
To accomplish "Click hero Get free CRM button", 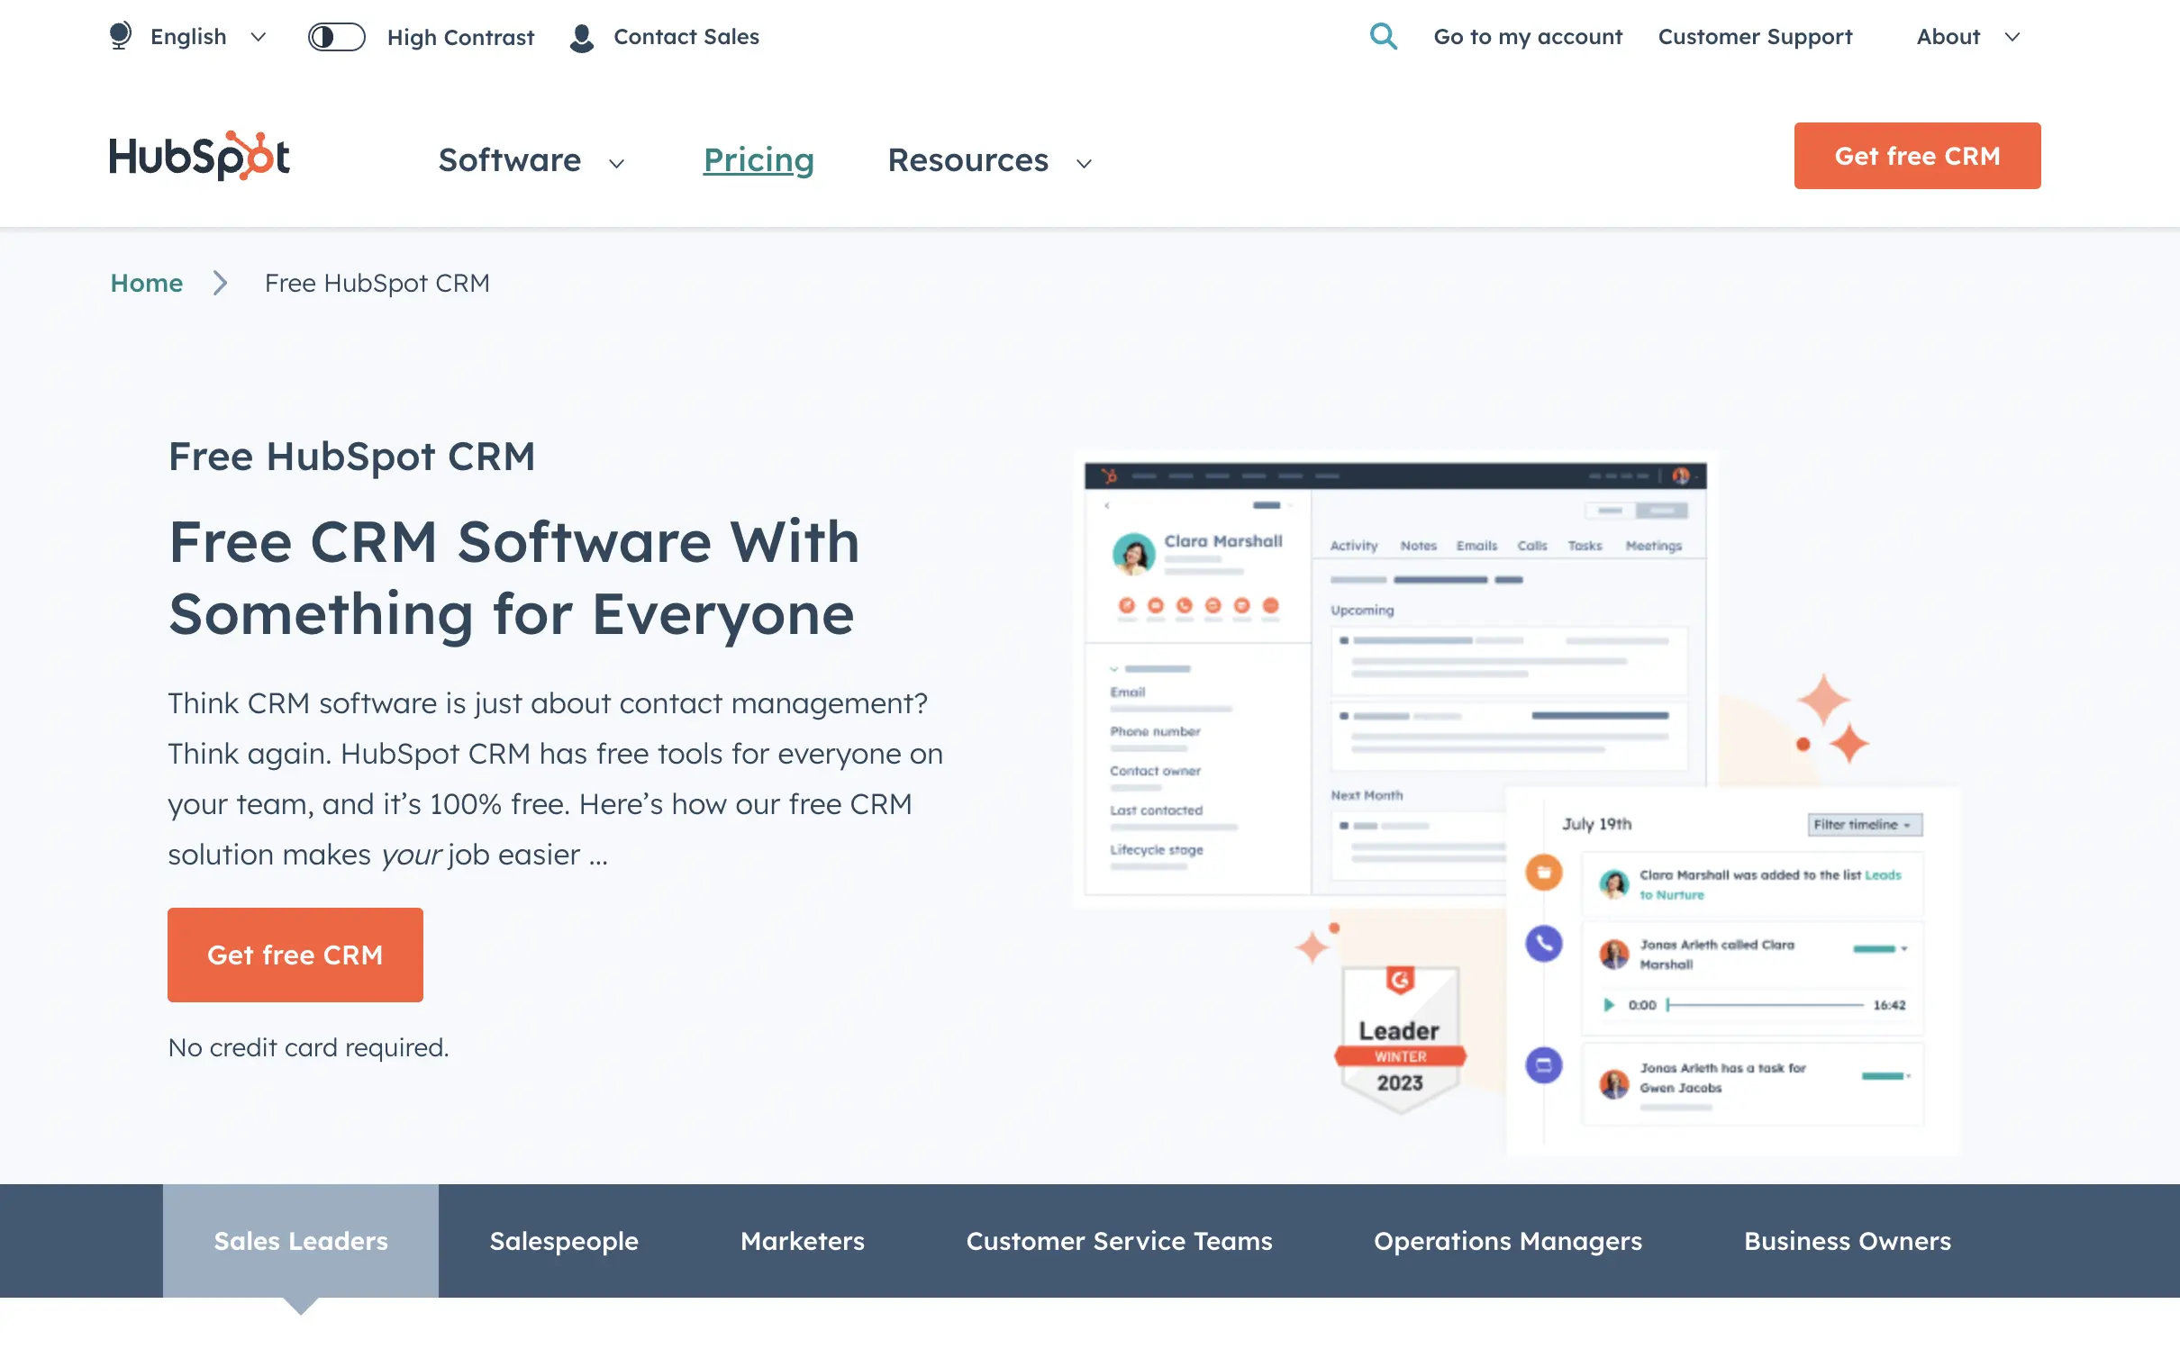I will pos(295,955).
